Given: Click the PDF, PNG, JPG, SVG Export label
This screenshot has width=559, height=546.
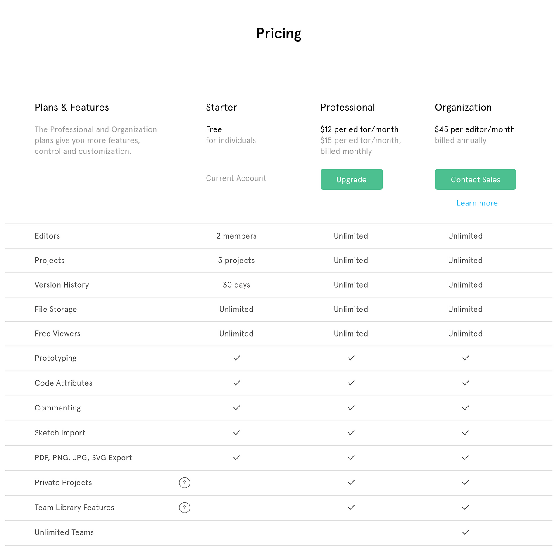Looking at the screenshot, I should pyautogui.click(x=83, y=458).
